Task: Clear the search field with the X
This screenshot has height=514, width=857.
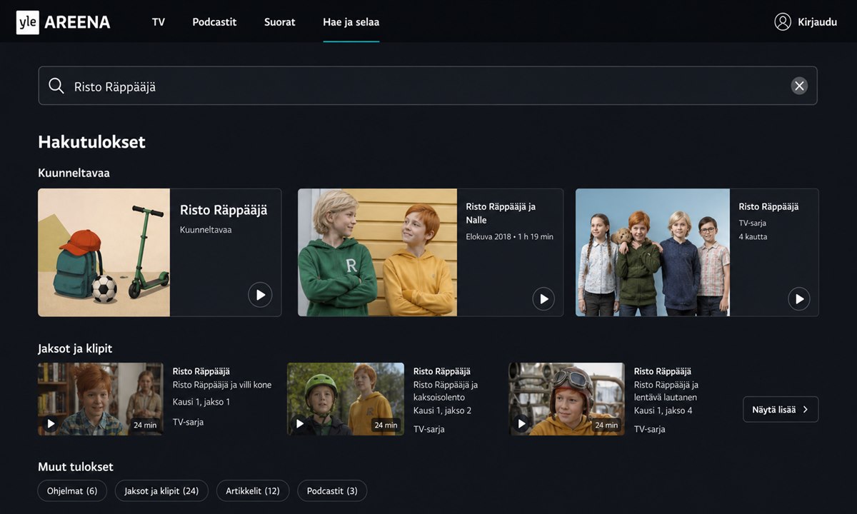Action: [x=799, y=86]
